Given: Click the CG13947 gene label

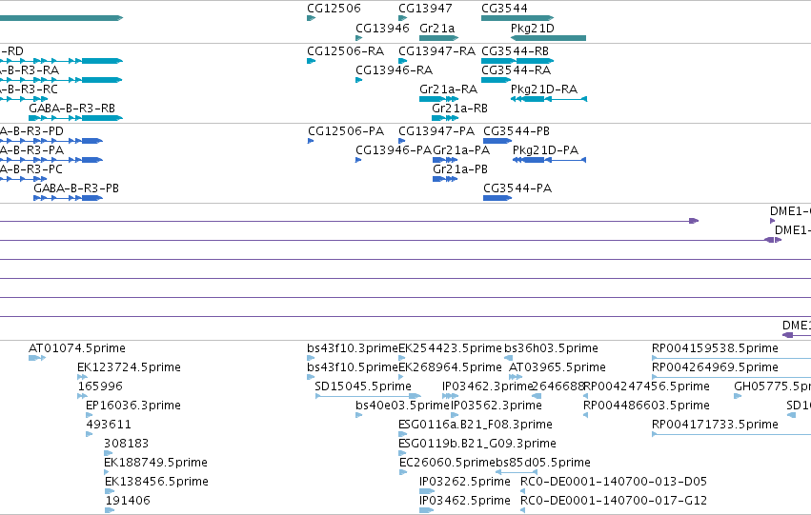Looking at the screenshot, I should pos(425,9).
